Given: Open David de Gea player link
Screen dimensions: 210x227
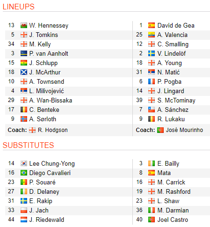Looking at the screenshot, I should tap(176, 25).
